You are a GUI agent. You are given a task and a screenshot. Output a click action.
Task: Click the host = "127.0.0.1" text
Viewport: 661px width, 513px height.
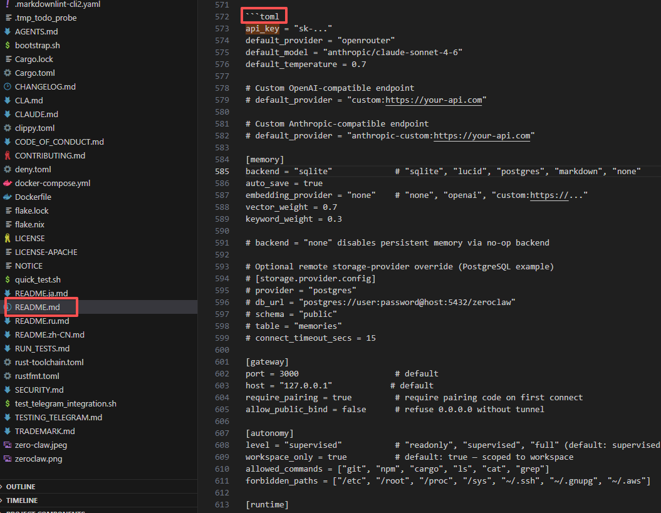coord(289,386)
